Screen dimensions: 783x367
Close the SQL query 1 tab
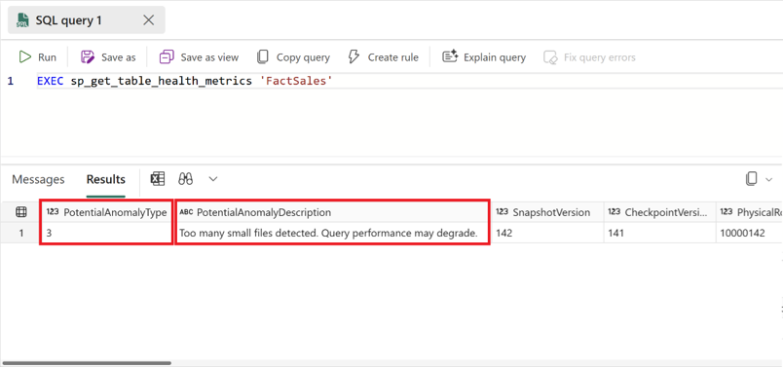tap(148, 20)
